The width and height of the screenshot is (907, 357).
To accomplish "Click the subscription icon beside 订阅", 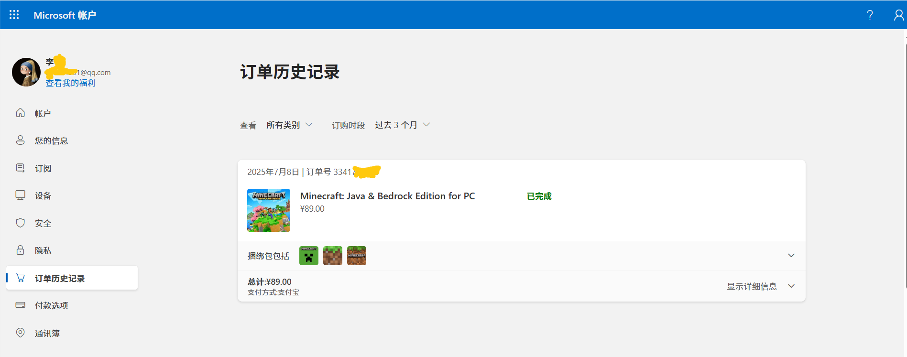I will click(x=20, y=168).
